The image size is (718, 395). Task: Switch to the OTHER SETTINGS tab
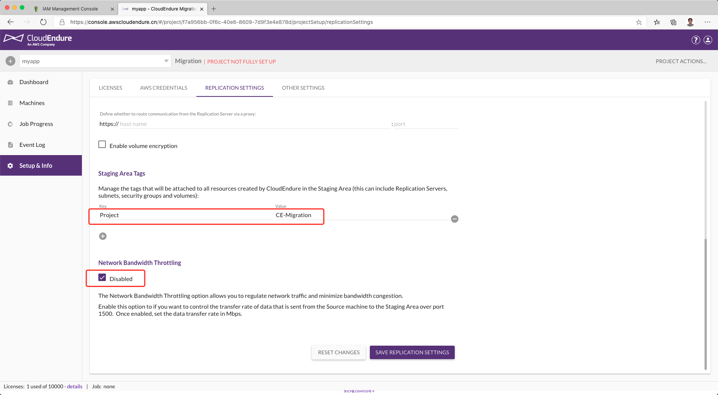303,88
